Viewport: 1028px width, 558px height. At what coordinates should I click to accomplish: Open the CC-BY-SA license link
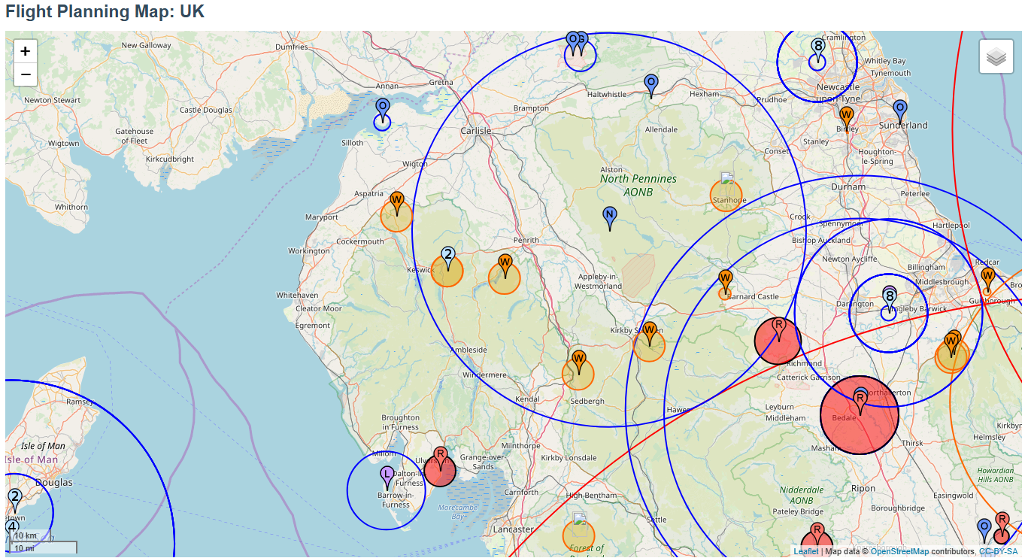tap(998, 551)
